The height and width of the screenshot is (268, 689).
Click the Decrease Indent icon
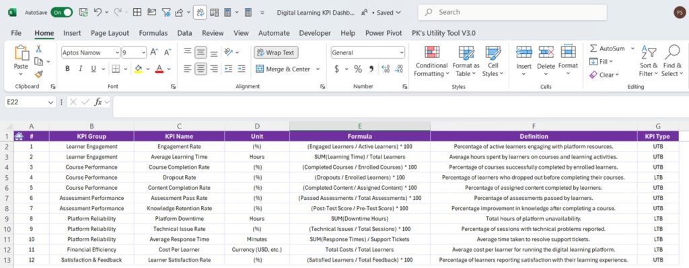tap(229, 69)
